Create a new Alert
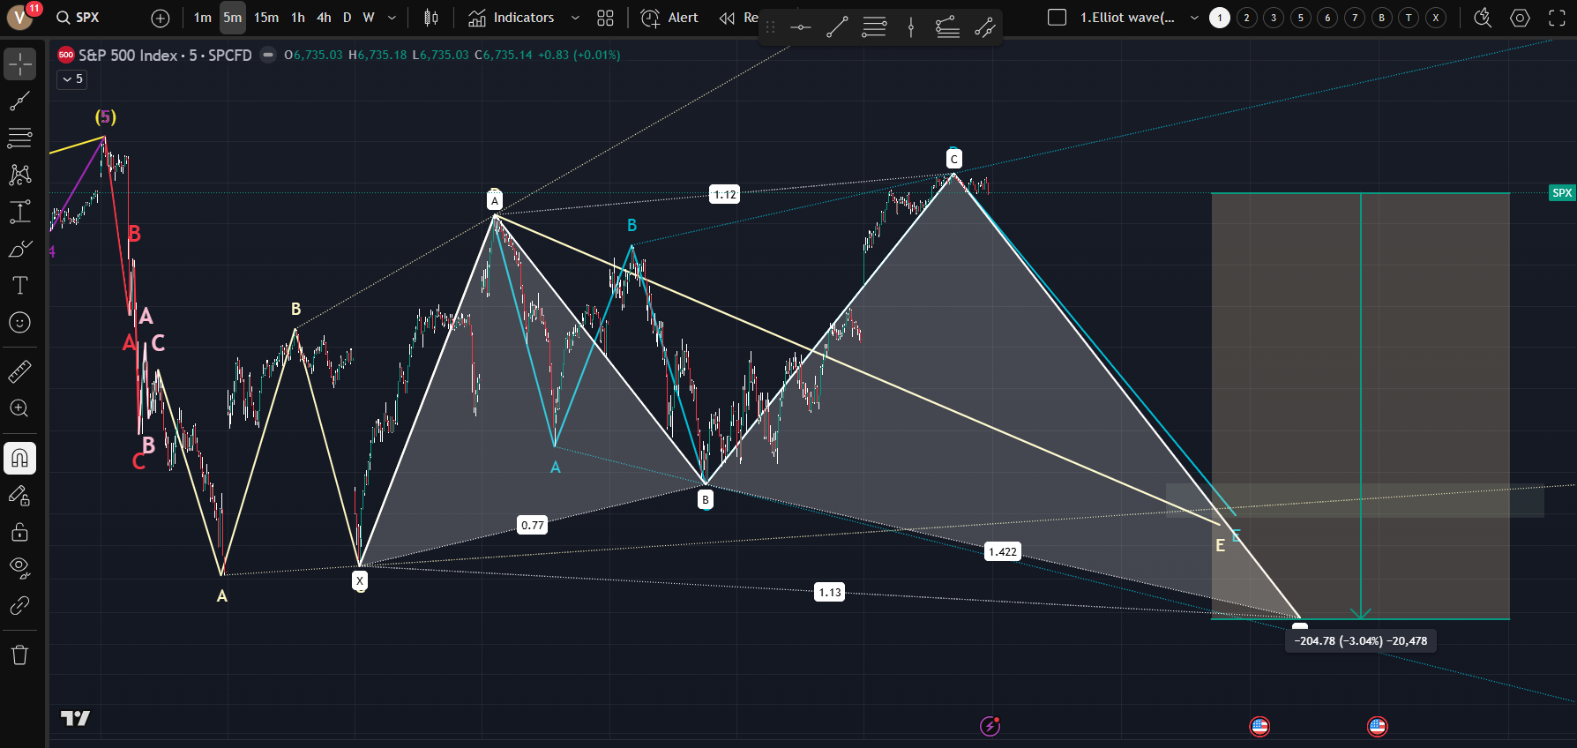Screen dimensions: 1577x748 point(669,18)
